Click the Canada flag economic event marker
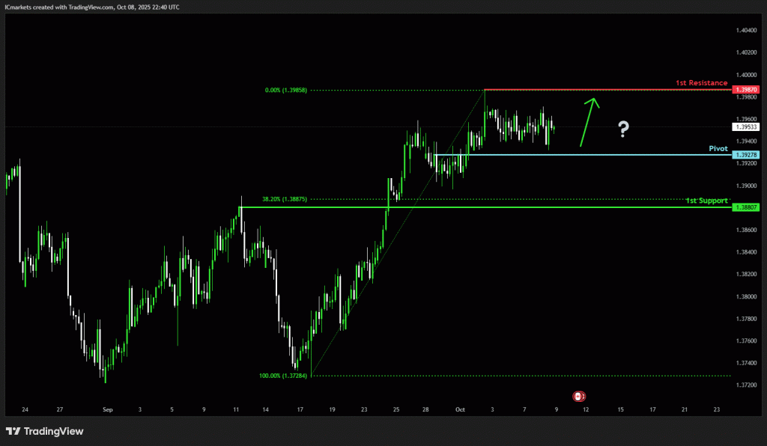 578,395
